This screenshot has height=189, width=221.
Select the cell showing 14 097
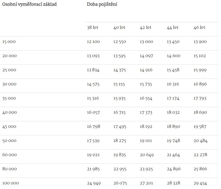146,56
